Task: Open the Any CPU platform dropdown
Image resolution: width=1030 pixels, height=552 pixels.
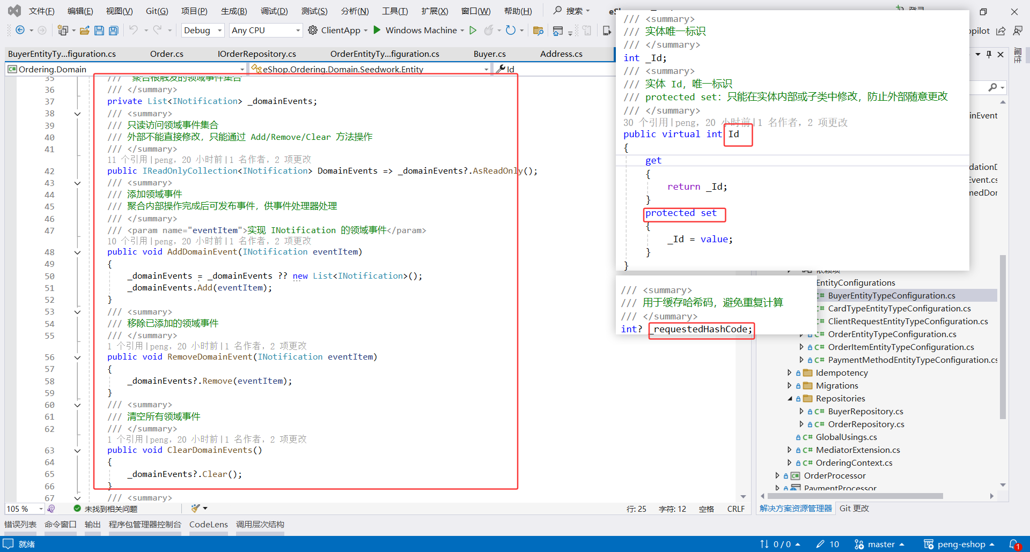Action: 266,30
